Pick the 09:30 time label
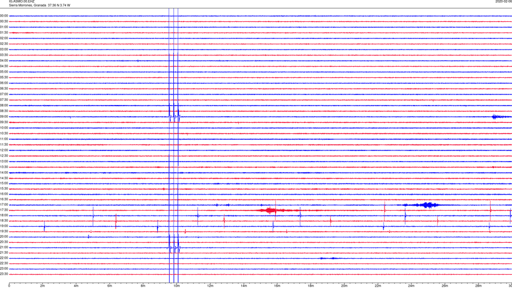The width and height of the screenshot is (512, 288). (4, 122)
